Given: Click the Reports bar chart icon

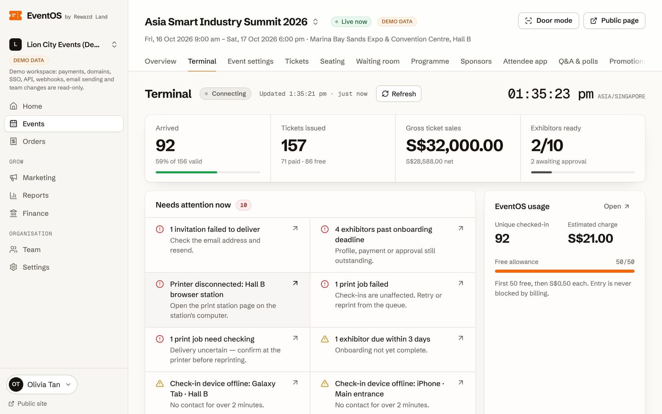Looking at the screenshot, I should click(x=14, y=195).
